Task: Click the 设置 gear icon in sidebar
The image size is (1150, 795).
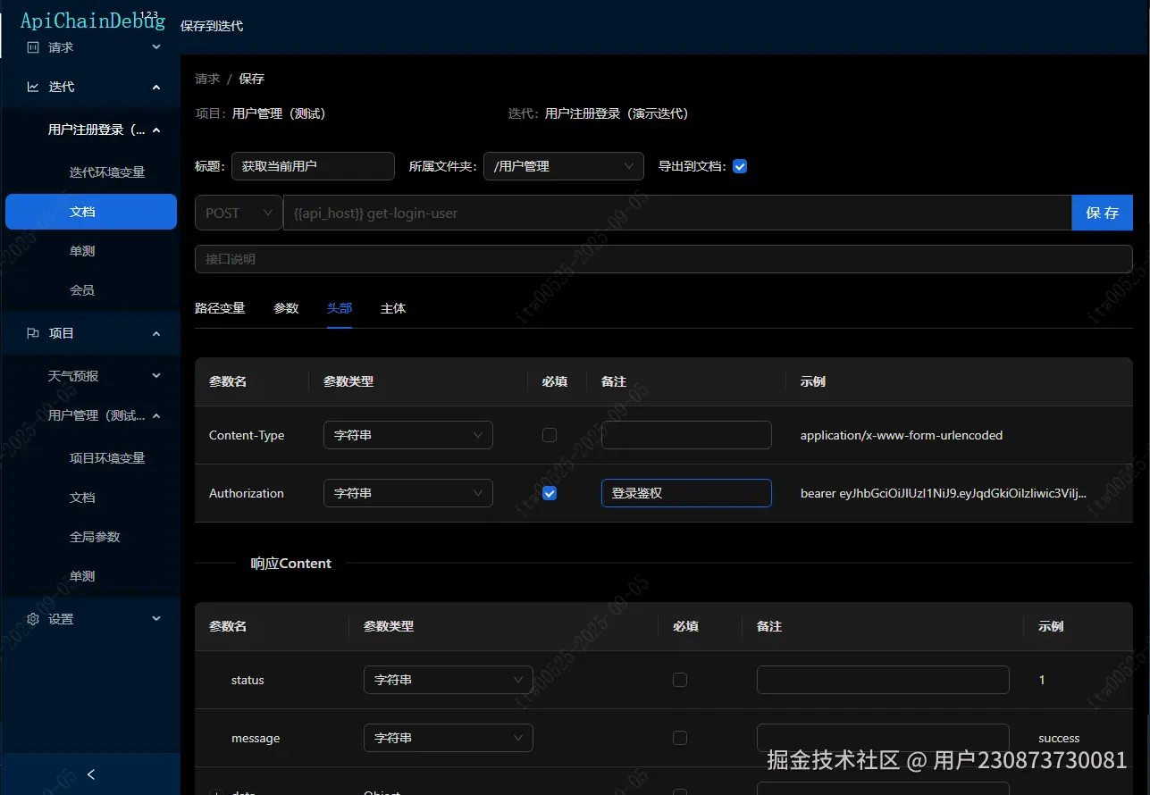Action: point(33,619)
